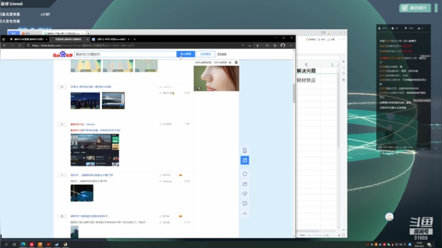Image resolution: width=442 pixels, height=248 pixels.
Task: Click the circular refresh floating icon
Action: pyautogui.click(x=245, y=174)
